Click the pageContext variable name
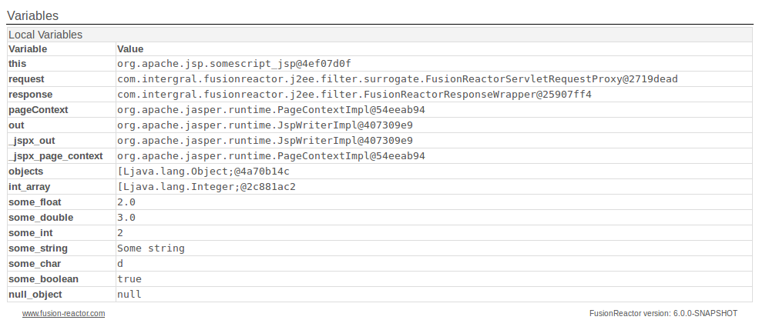Viewport: 759px width, 320px height. [39, 110]
